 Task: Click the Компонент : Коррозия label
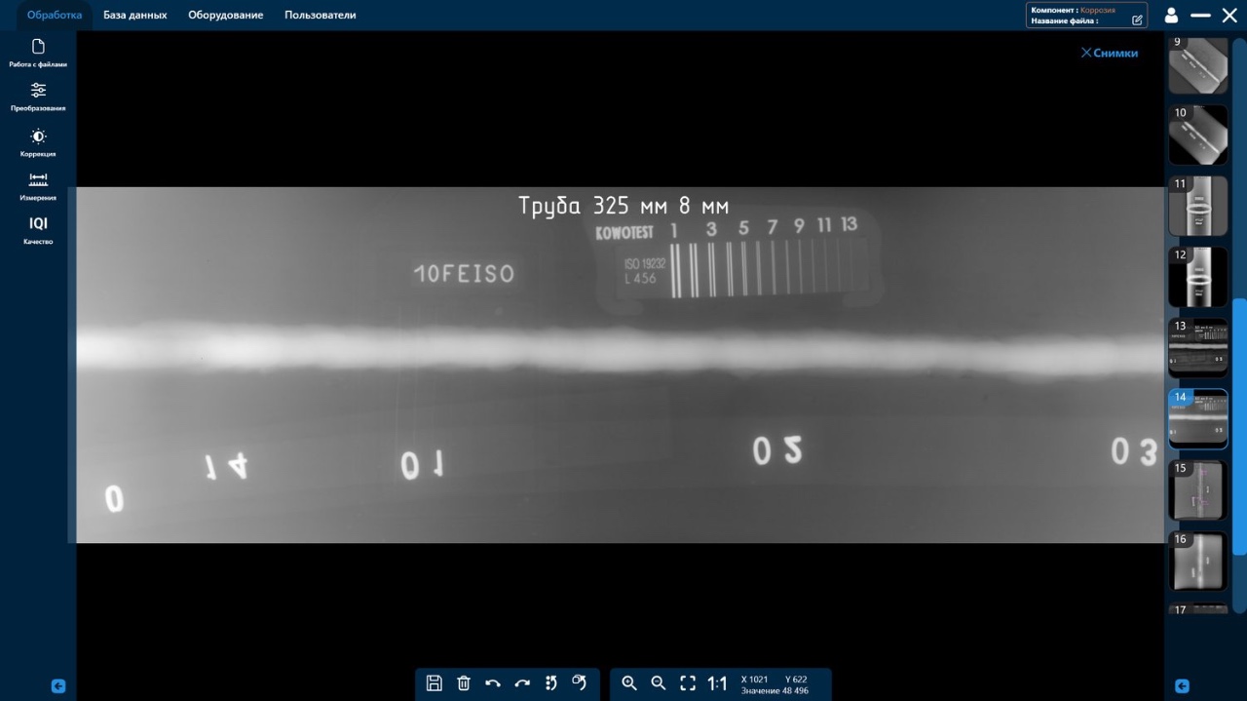[1074, 10]
